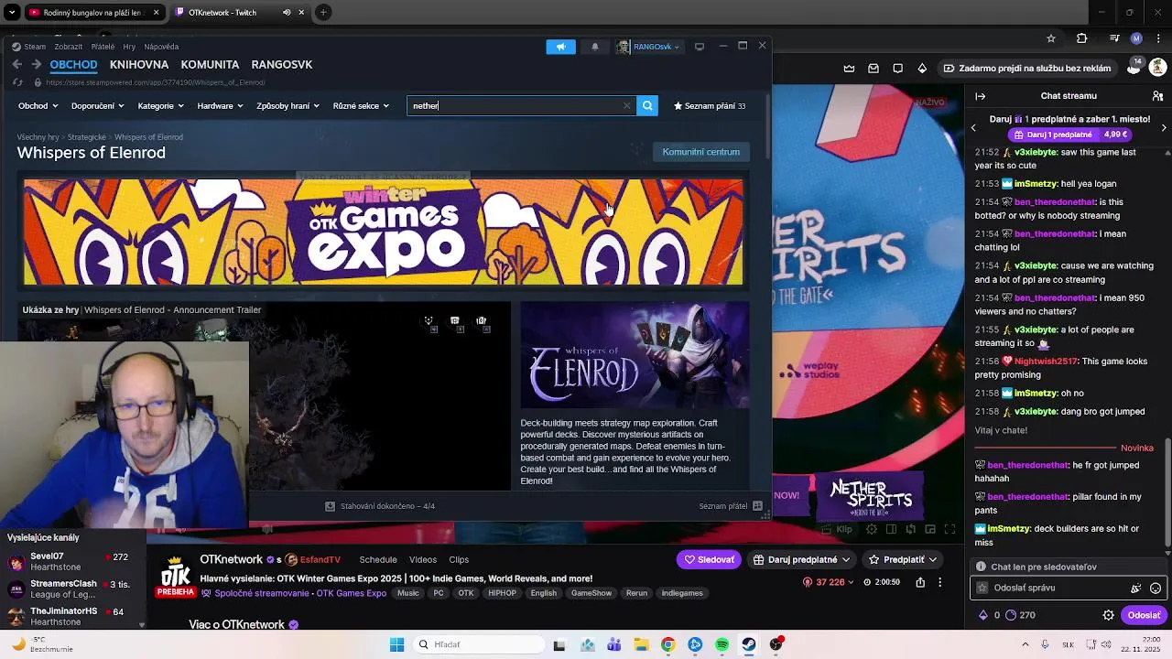Click the Odoslať send button
The width and height of the screenshot is (1172, 659).
[x=1144, y=615]
